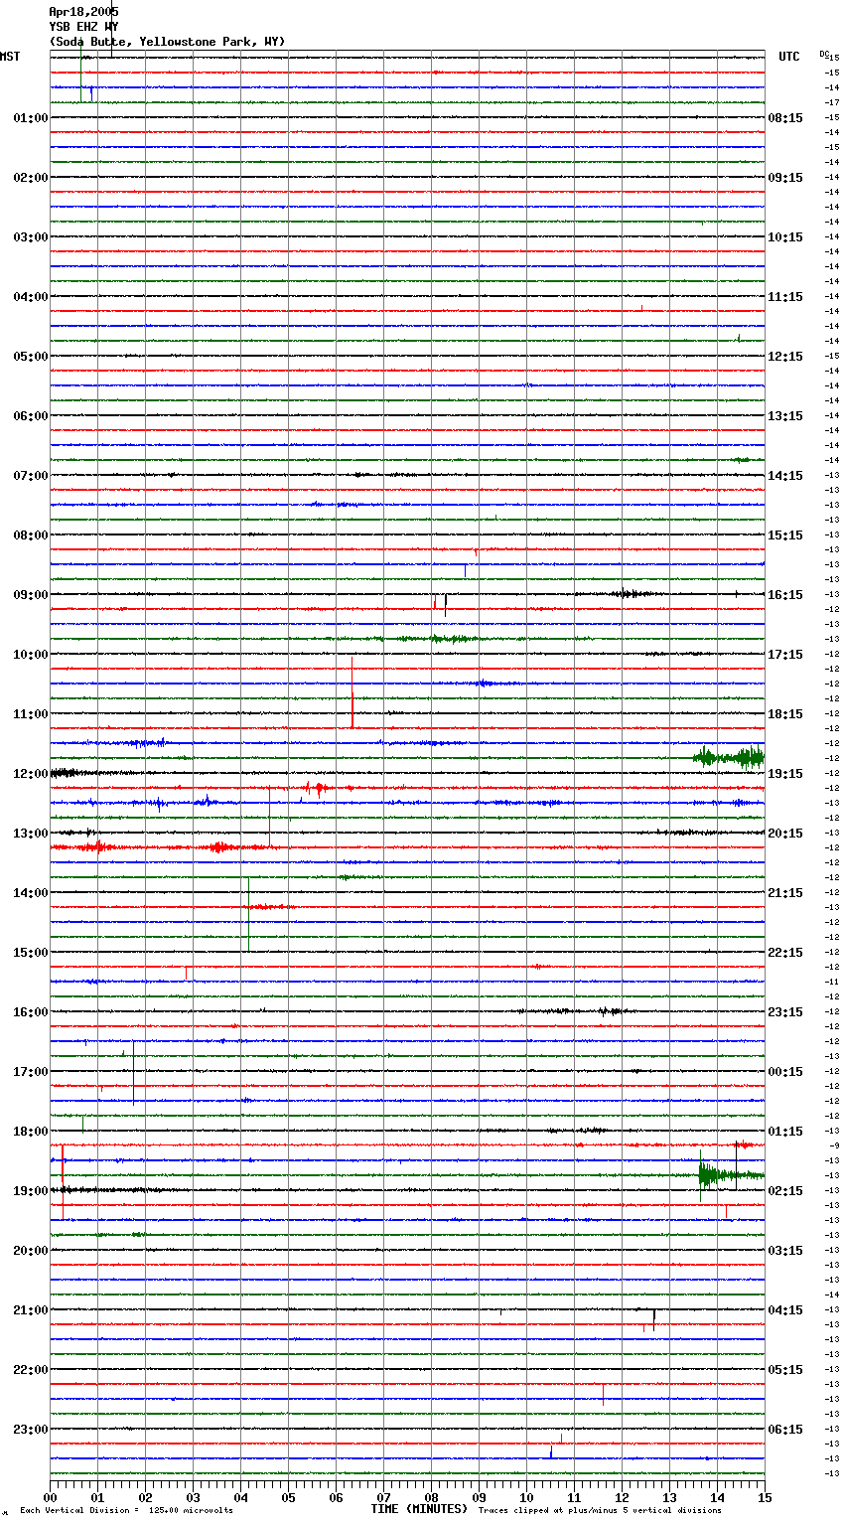Select the 20:00 MST hour label
844x1524 pixels.
click(x=31, y=1251)
